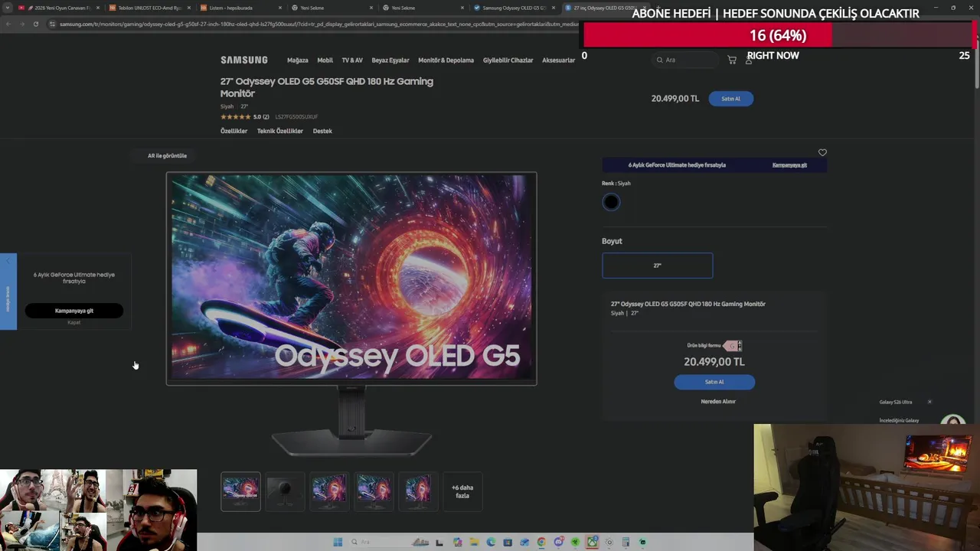Image resolution: width=980 pixels, height=551 pixels.
Task: Click the Ürün bilgi formu text
Action: [x=704, y=346]
